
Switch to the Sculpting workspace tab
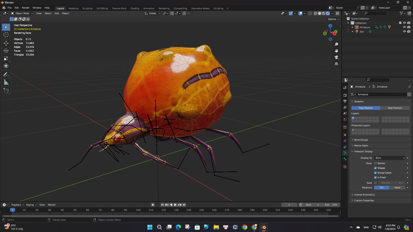click(x=87, y=8)
